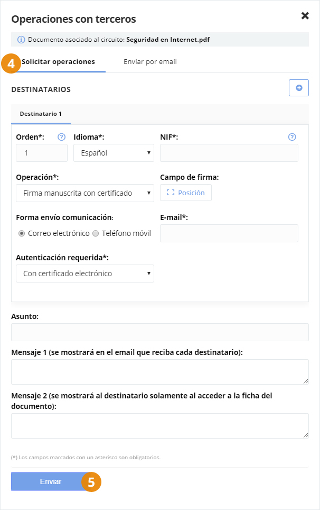
Task: Open help icon next to NIF
Action: pos(292,137)
